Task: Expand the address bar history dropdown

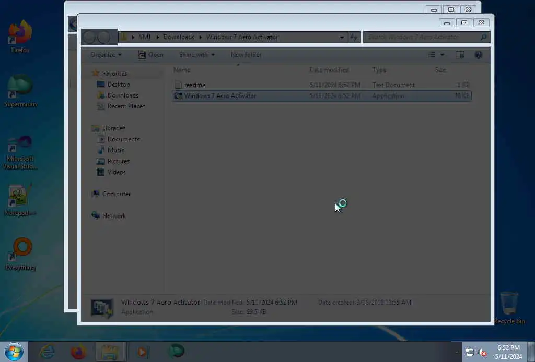Action: 342,37
